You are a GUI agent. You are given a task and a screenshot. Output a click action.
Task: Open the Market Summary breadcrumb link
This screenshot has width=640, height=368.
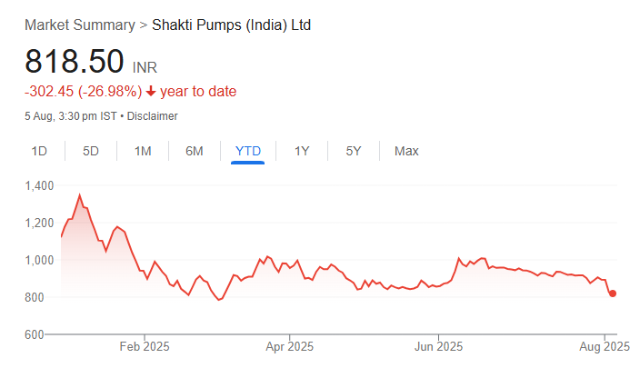coord(79,25)
